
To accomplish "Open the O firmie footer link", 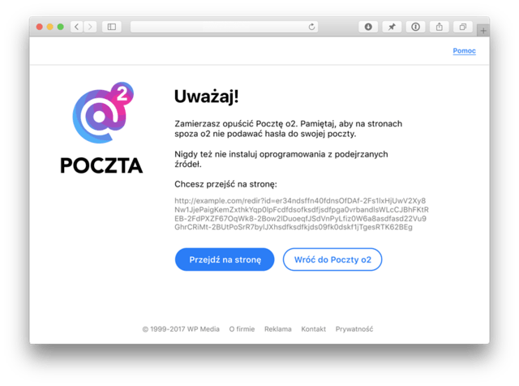I will [x=242, y=329].
